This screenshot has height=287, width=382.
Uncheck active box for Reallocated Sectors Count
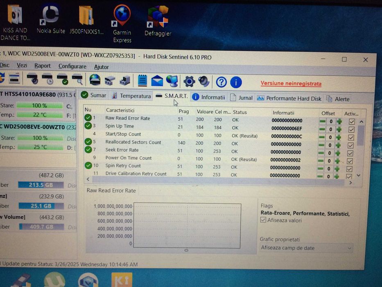(x=350, y=146)
